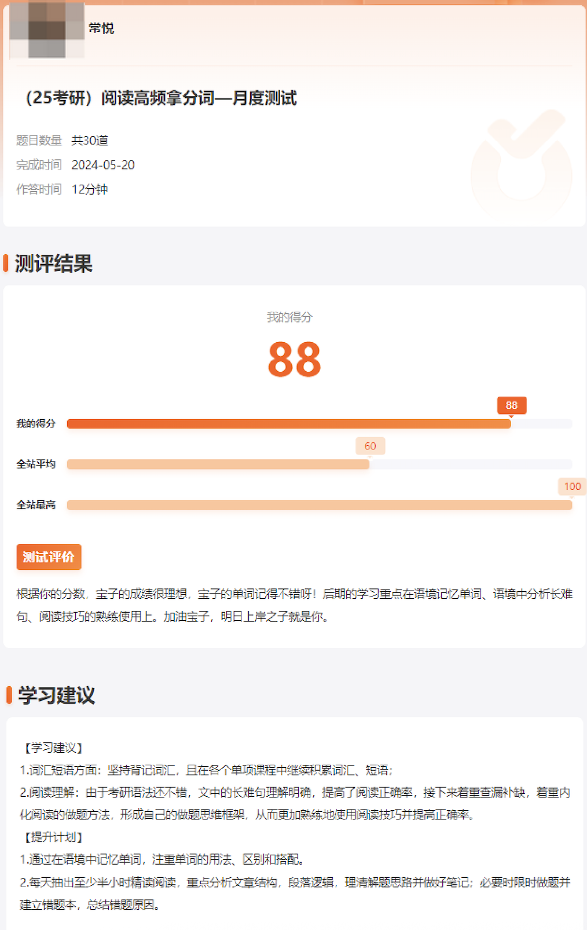Click the 100 highest score badge
The width and height of the screenshot is (587, 930).
[x=571, y=486]
